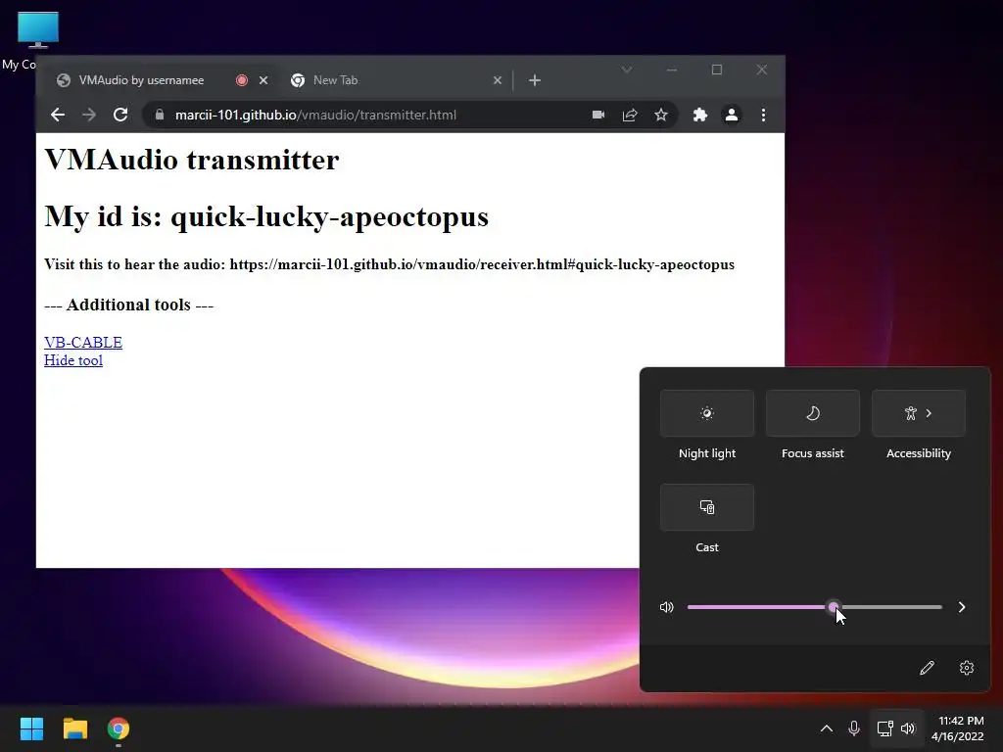Image resolution: width=1003 pixels, height=752 pixels.
Task: Click the receiver URL text line
Action: (x=389, y=264)
